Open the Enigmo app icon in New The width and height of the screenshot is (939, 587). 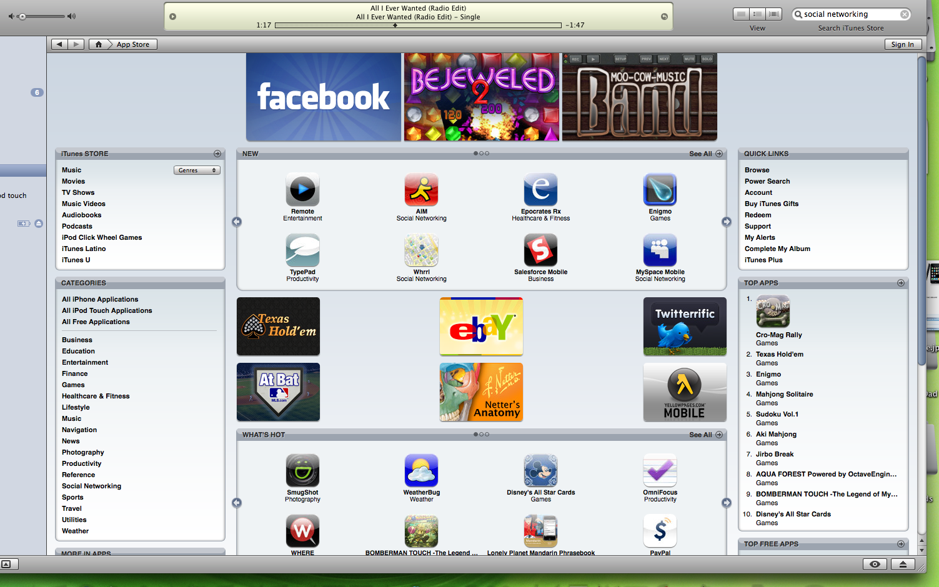coord(660,190)
